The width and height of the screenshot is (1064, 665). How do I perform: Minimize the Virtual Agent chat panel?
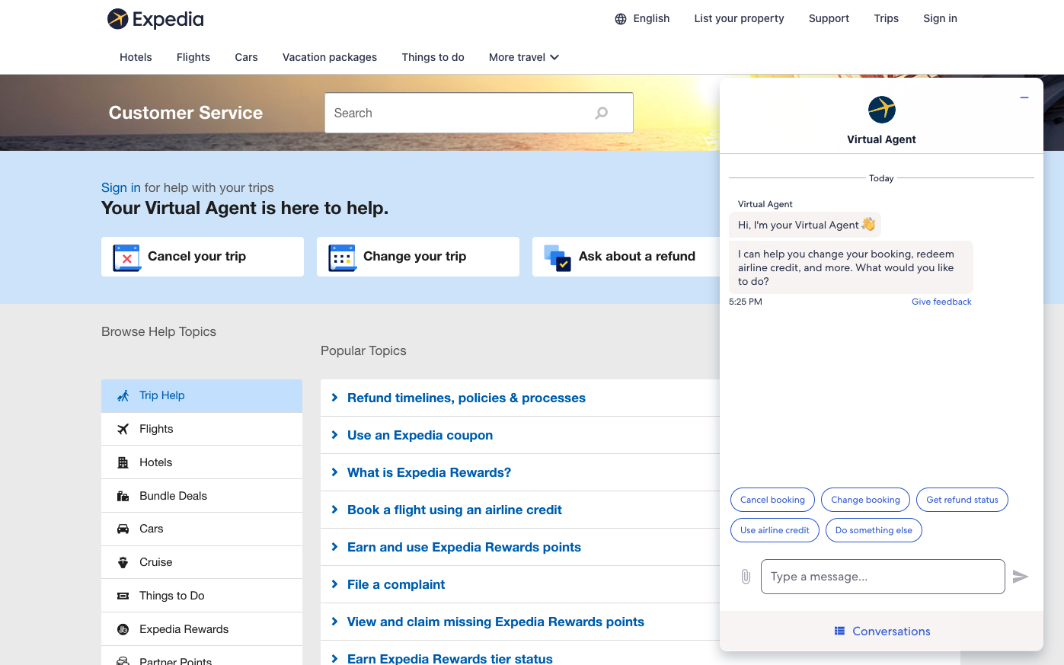point(1024,98)
